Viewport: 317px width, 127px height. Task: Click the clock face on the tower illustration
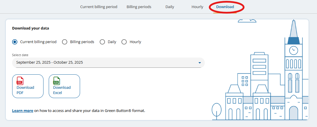pos(294,50)
